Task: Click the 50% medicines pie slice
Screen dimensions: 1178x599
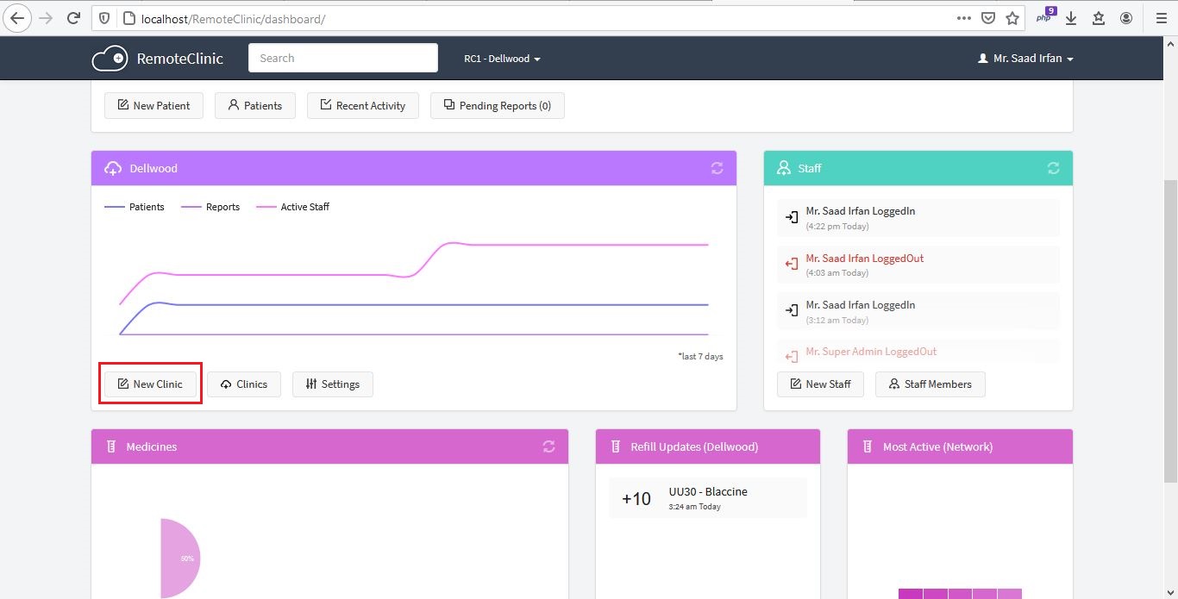Action: click(183, 558)
